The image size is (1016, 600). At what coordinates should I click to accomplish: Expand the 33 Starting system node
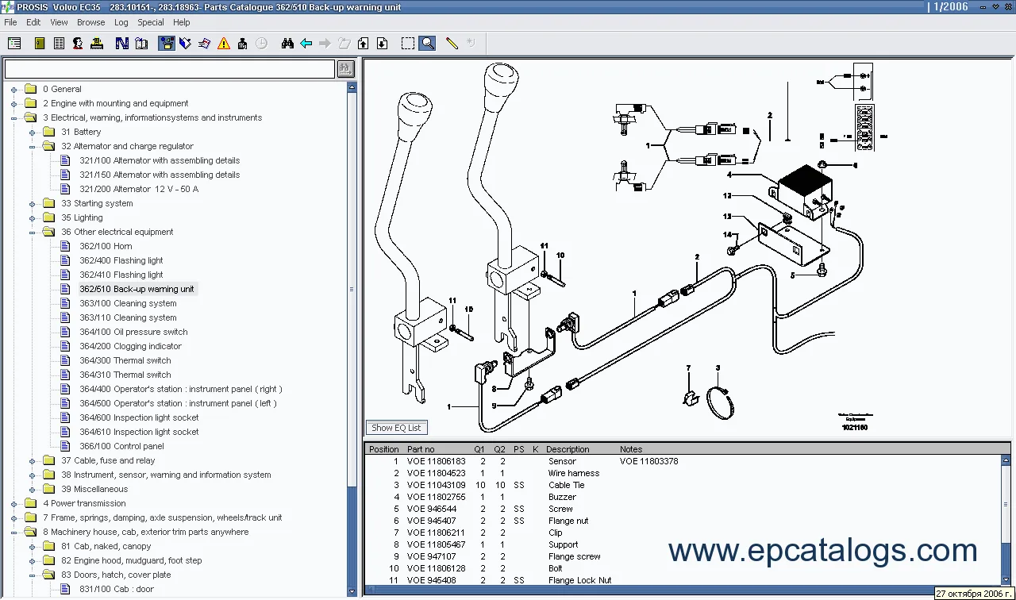32,203
